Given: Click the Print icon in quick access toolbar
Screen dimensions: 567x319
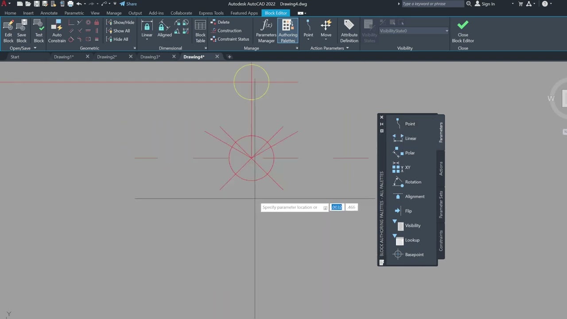Looking at the screenshot, I should (70, 4).
